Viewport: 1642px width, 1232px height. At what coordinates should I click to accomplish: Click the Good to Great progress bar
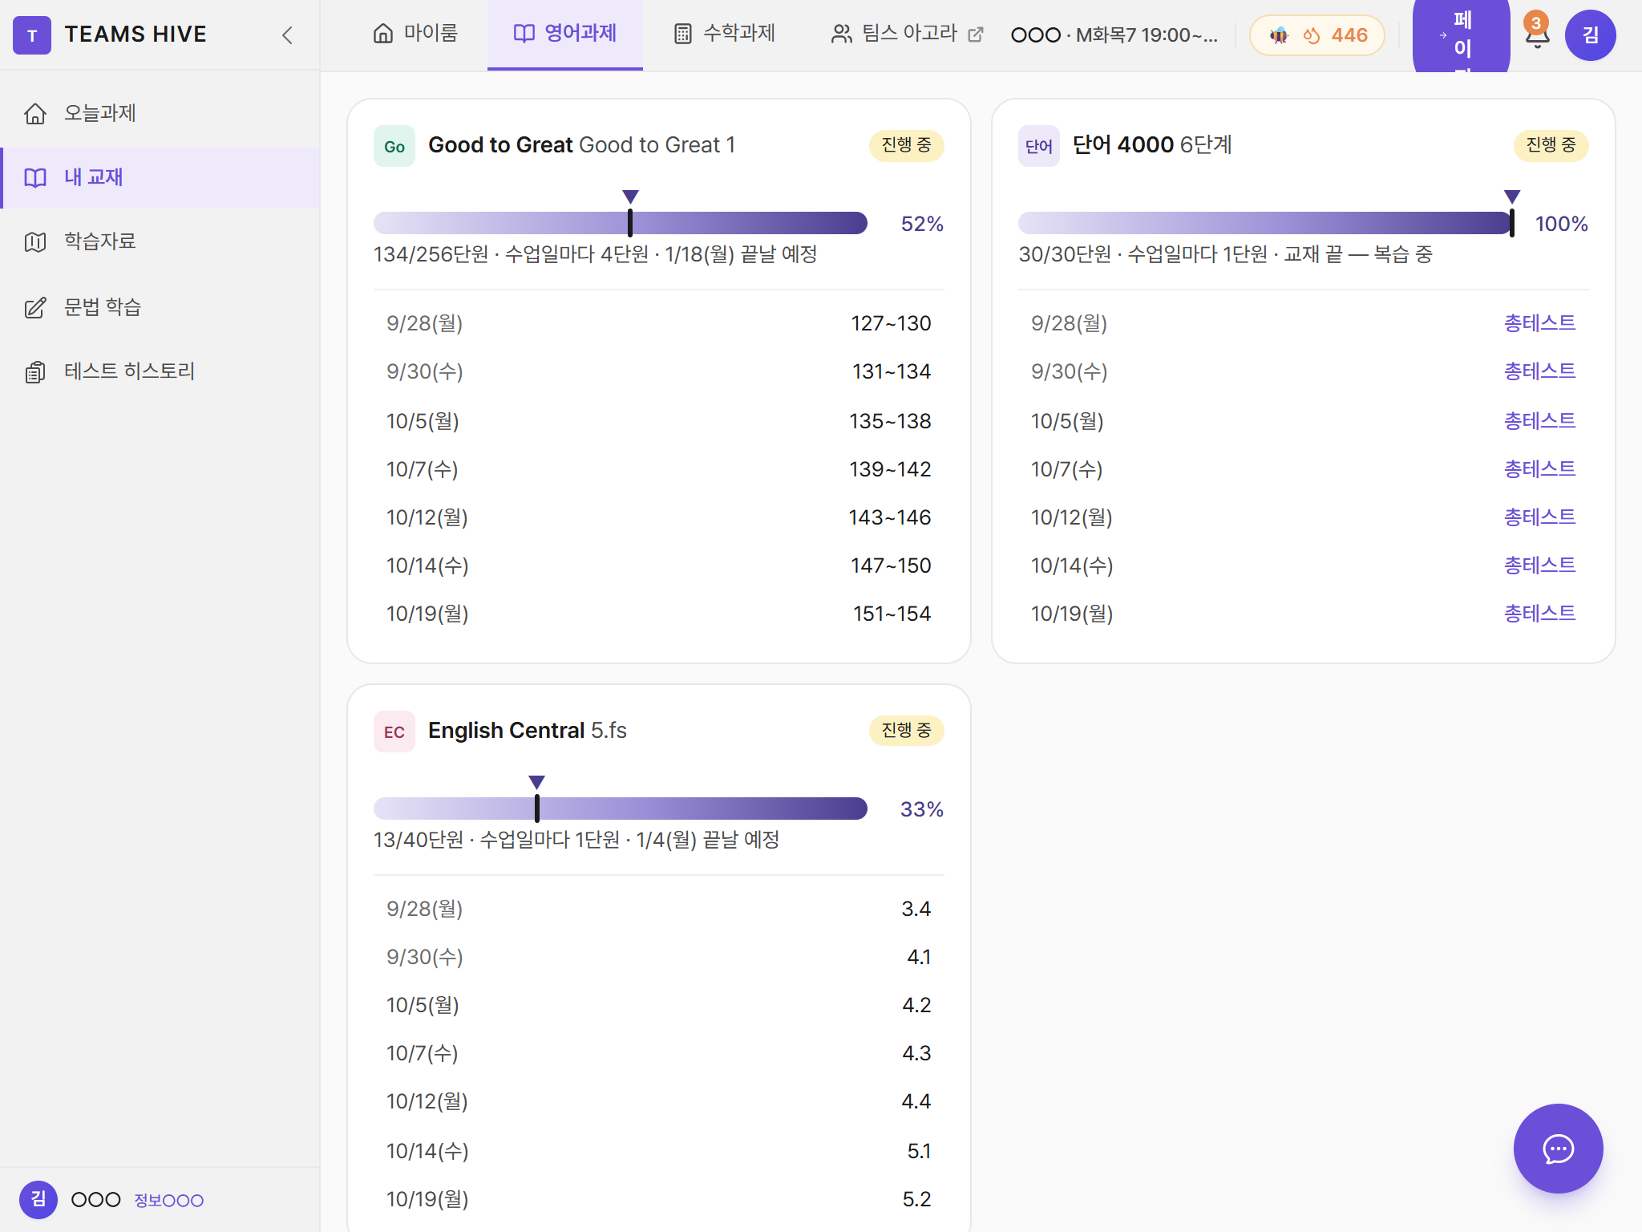(621, 223)
